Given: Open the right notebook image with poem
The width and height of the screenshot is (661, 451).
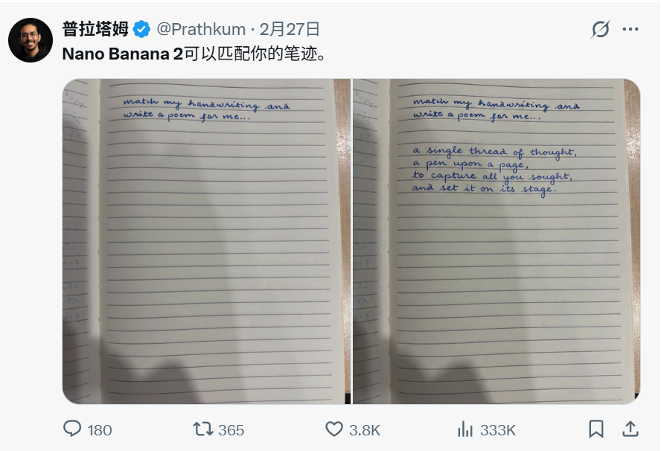Looking at the screenshot, I should [496, 241].
